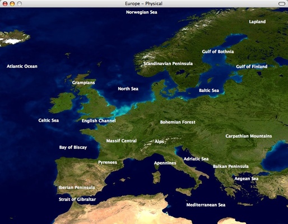288x224 pixels.
Task: Click the English Channel label
Action: [x=99, y=121]
